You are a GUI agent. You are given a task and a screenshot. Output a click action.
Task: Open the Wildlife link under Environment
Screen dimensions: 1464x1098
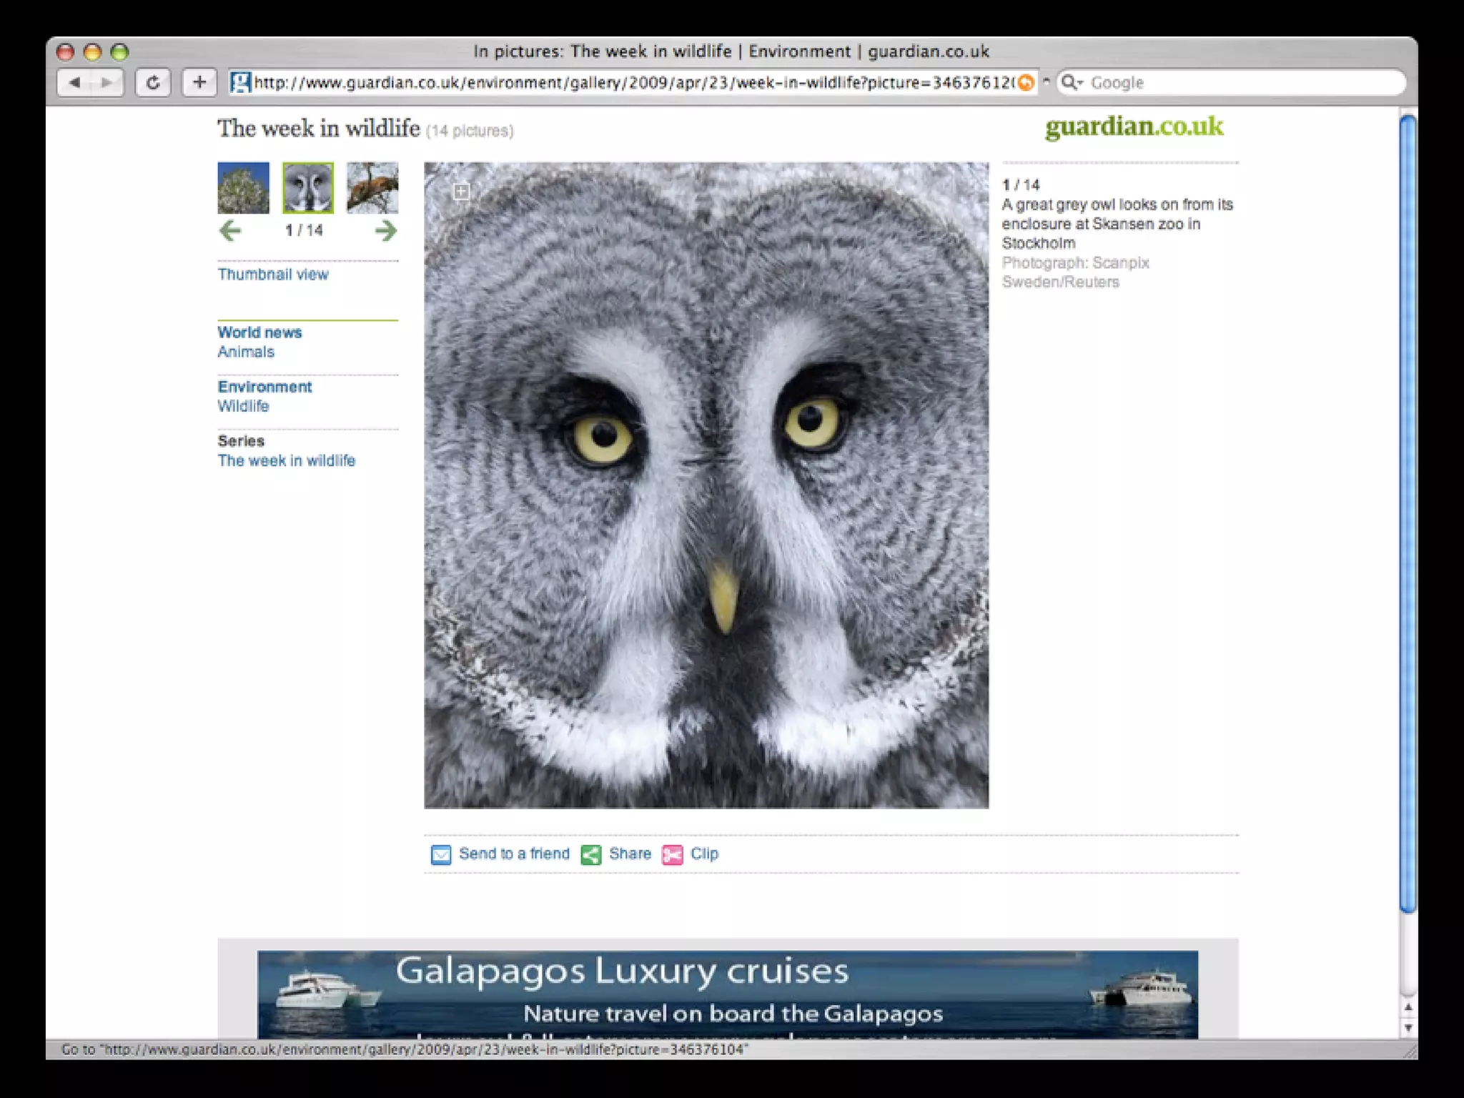click(243, 406)
